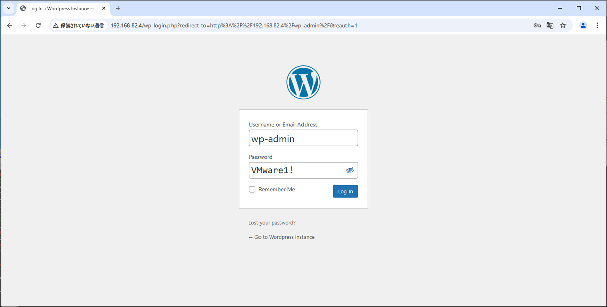Click the Username or Email Address label
The image size is (607, 307).
283,125
